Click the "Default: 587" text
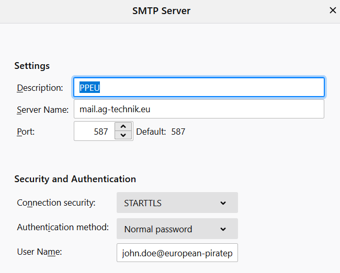The image size is (340, 273). [x=161, y=132]
